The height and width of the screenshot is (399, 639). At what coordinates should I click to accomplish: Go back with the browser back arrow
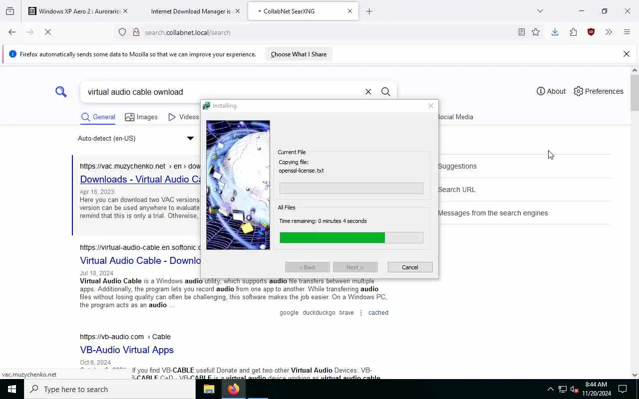(12, 32)
